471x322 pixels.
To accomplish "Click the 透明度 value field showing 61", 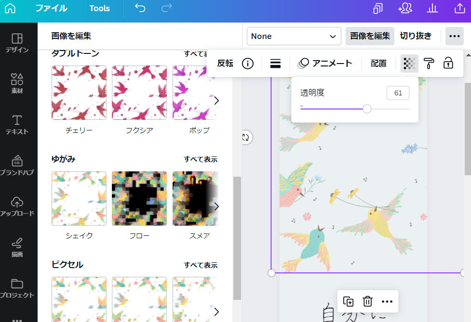I will point(398,93).
